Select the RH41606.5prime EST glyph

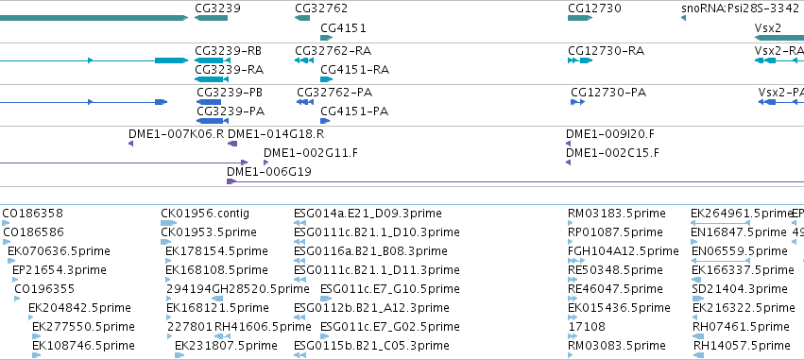click(x=222, y=336)
